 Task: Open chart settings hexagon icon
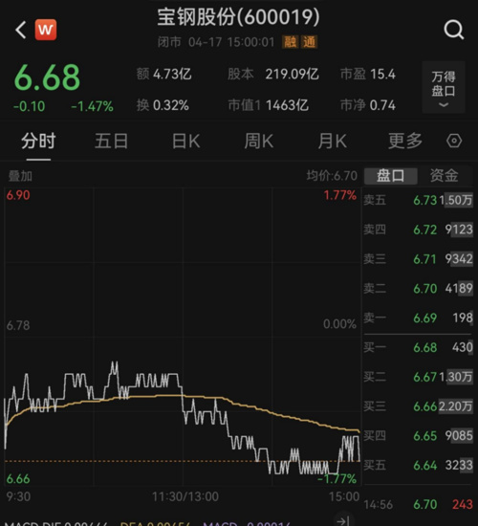pyautogui.click(x=454, y=141)
